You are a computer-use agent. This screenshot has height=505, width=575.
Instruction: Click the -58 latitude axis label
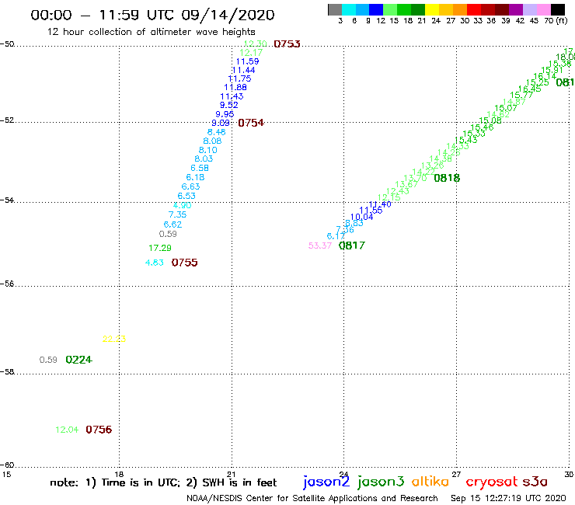[7, 372]
